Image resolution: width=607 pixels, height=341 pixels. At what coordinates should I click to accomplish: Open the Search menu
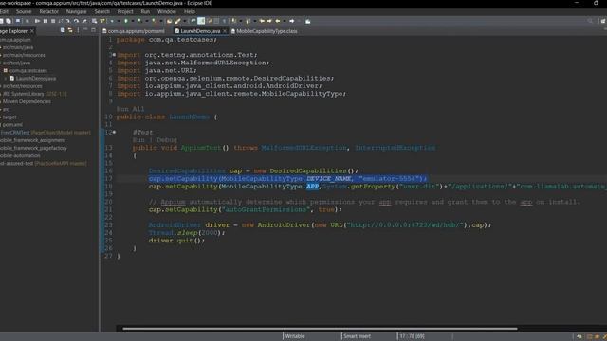[x=102, y=11]
